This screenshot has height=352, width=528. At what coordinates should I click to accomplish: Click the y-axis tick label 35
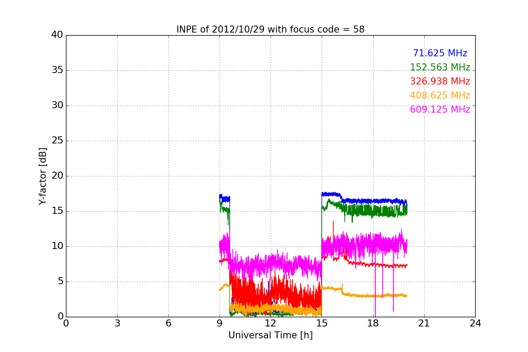pyautogui.click(x=57, y=70)
